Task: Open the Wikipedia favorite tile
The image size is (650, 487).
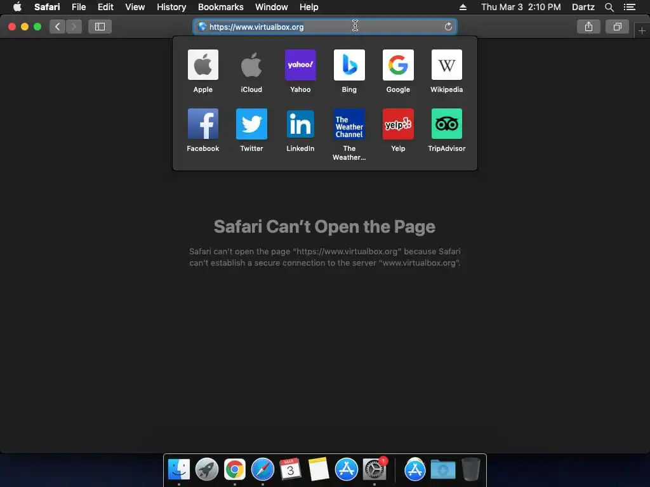Action: [x=446, y=65]
